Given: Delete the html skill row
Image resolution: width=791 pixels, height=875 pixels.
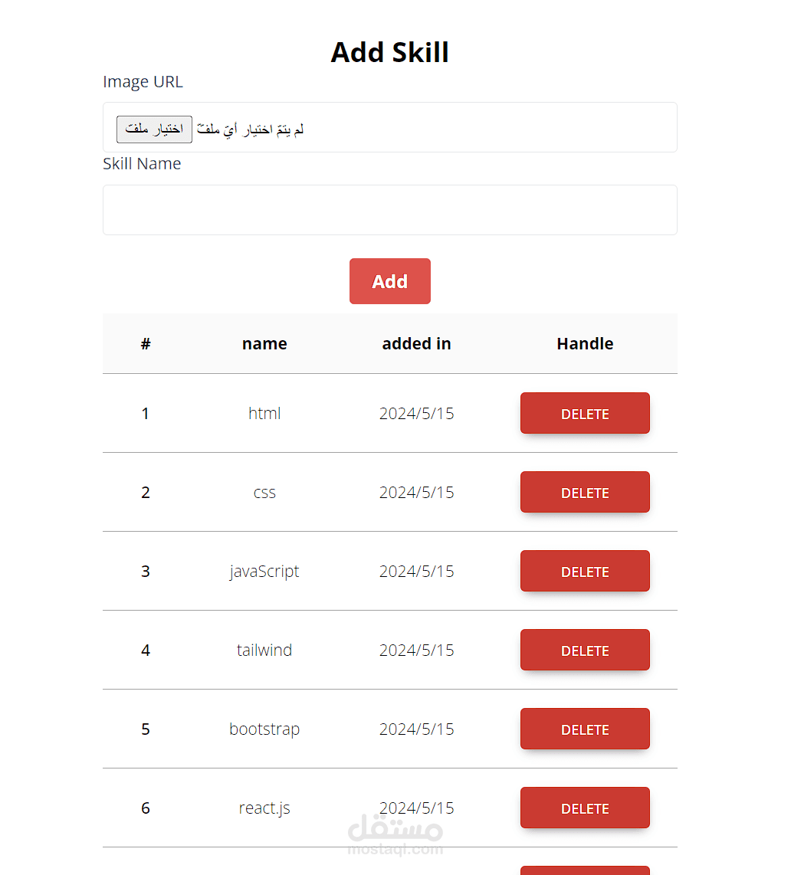Looking at the screenshot, I should point(585,413).
